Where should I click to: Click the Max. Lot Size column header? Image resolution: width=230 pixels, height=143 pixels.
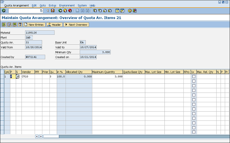(155, 72)
